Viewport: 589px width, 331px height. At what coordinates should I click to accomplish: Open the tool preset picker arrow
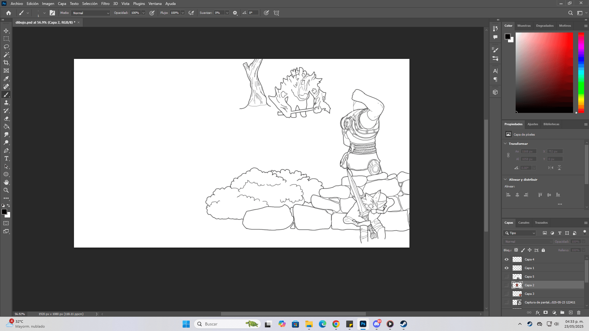(x=28, y=13)
